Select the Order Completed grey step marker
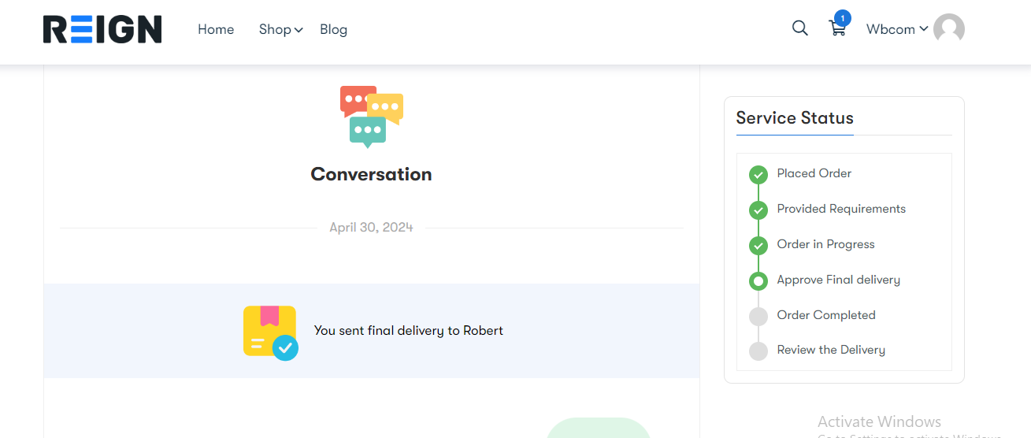 pyautogui.click(x=758, y=316)
